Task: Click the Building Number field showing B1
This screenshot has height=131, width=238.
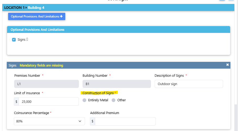Action: point(117,84)
